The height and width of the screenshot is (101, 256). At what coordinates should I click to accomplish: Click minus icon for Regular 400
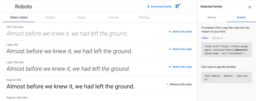[168, 85]
